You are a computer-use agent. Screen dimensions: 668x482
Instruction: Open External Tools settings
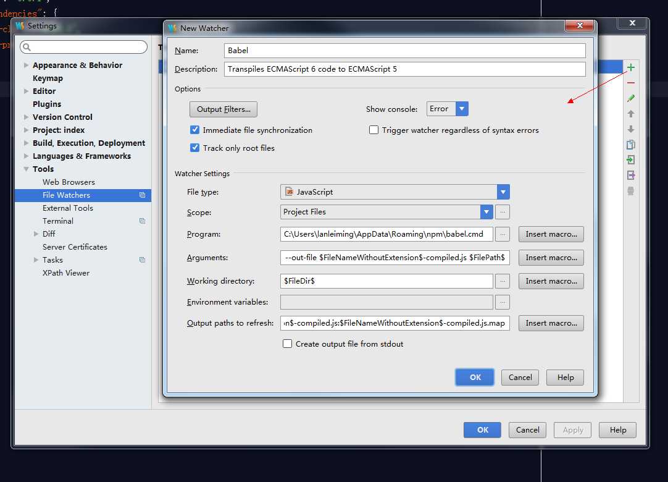68,208
